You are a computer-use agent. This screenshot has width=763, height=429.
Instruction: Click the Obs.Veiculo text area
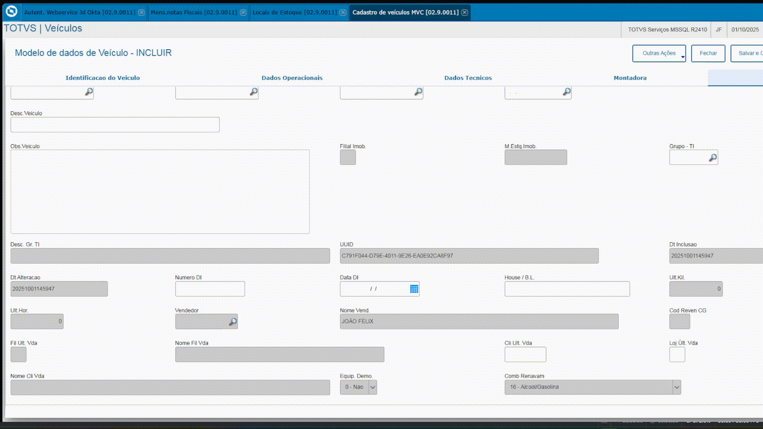tap(160, 191)
